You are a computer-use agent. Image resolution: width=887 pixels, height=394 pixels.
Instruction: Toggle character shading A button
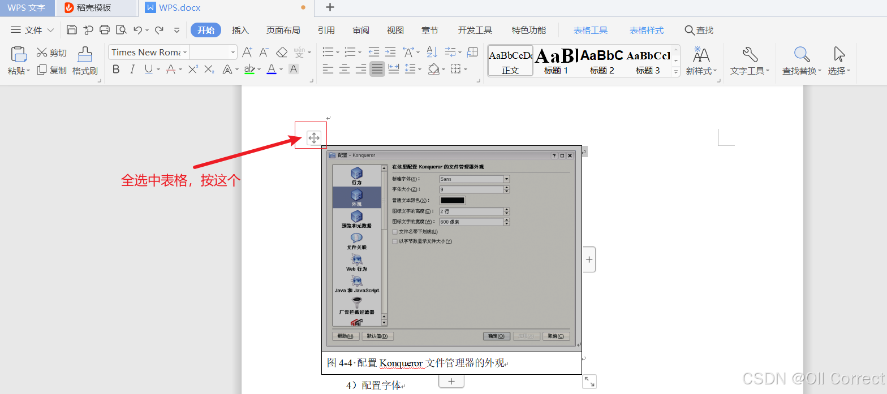(x=294, y=70)
